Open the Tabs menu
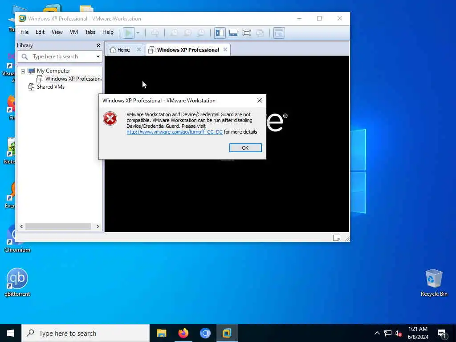Image resolution: width=456 pixels, height=342 pixels. (x=90, y=32)
